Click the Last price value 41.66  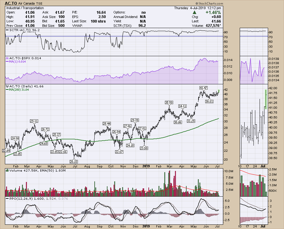tap(216, 21)
